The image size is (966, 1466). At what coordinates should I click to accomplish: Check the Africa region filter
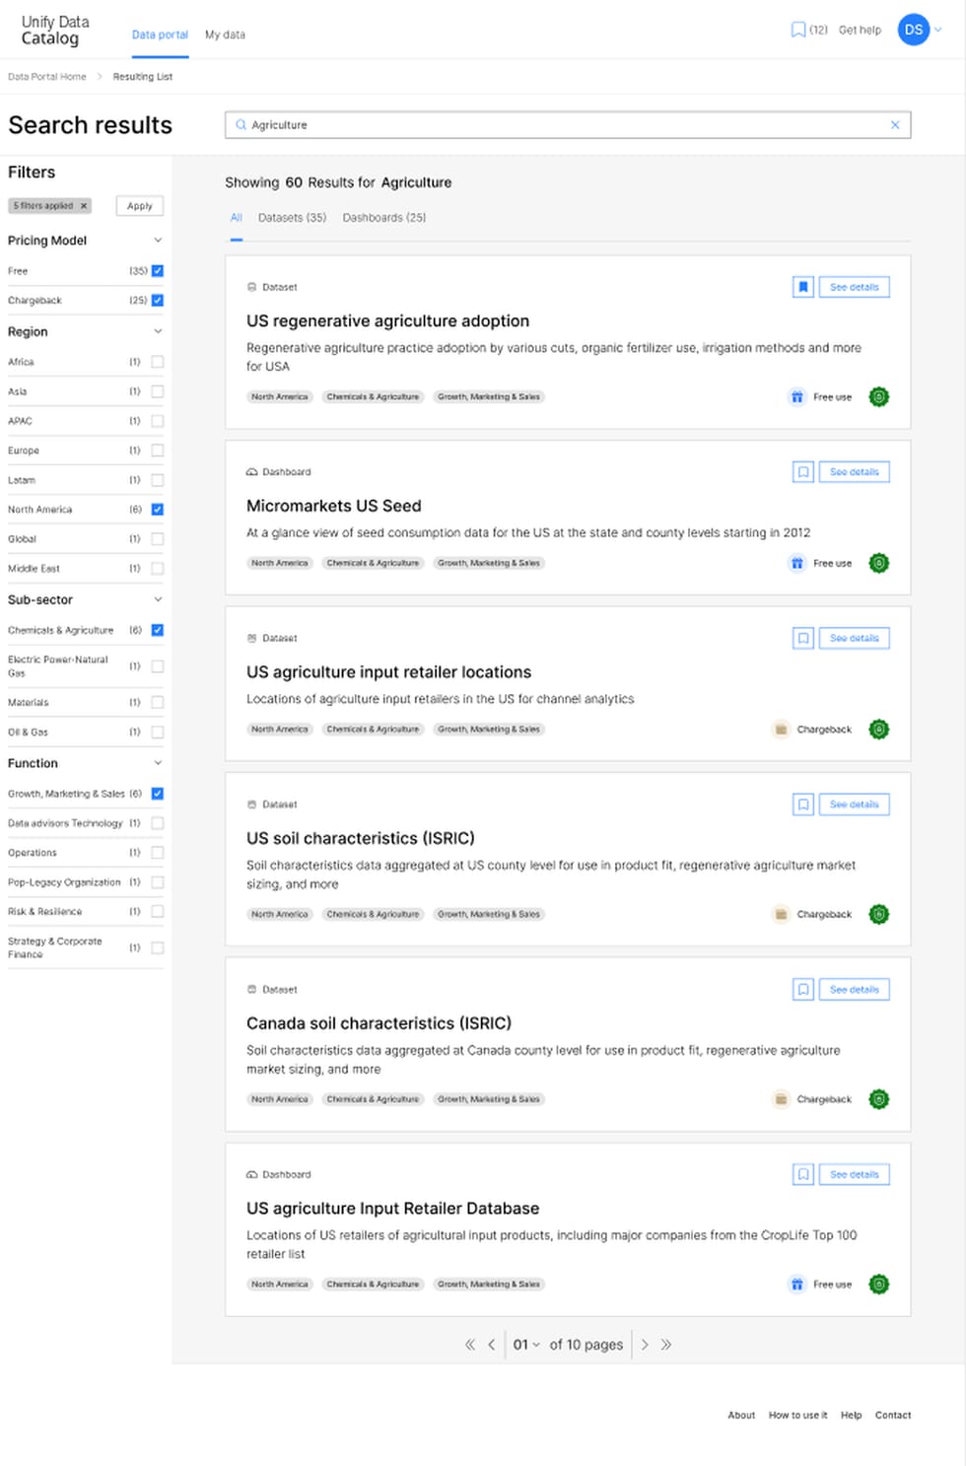pos(158,362)
